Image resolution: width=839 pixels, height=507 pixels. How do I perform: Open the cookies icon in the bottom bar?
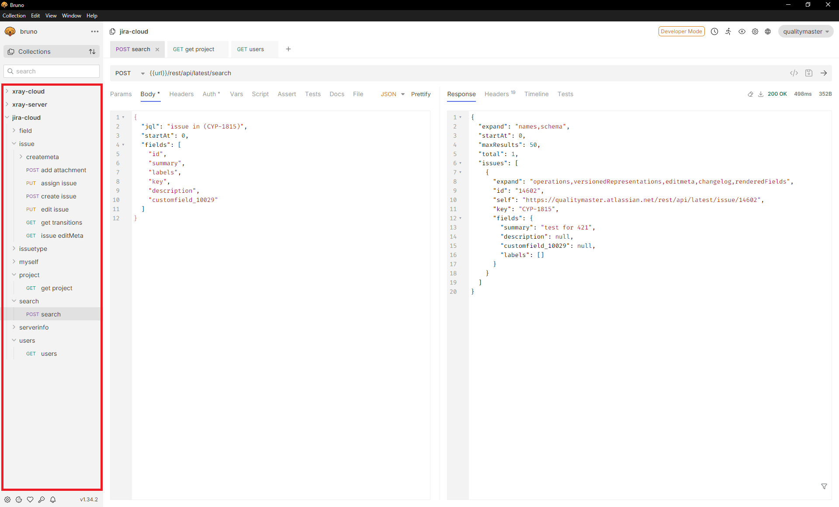(x=18, y=500)
